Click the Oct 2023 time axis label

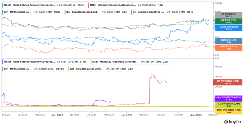109,115
